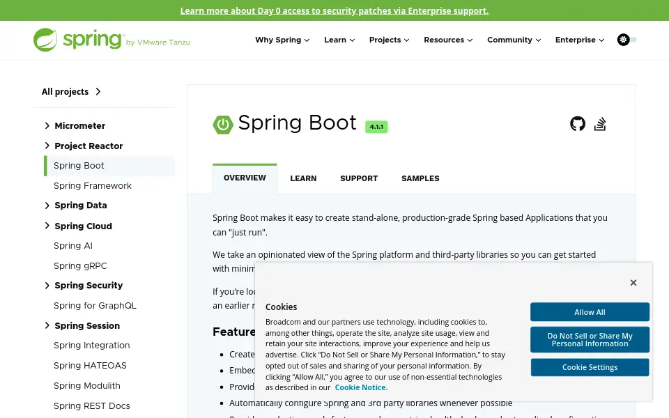Open the Community dropdown menu
669x418 pixels.
[514, 40]
